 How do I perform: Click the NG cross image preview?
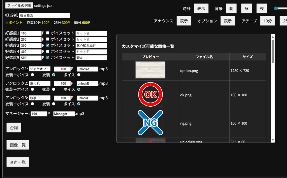[150, 123]
